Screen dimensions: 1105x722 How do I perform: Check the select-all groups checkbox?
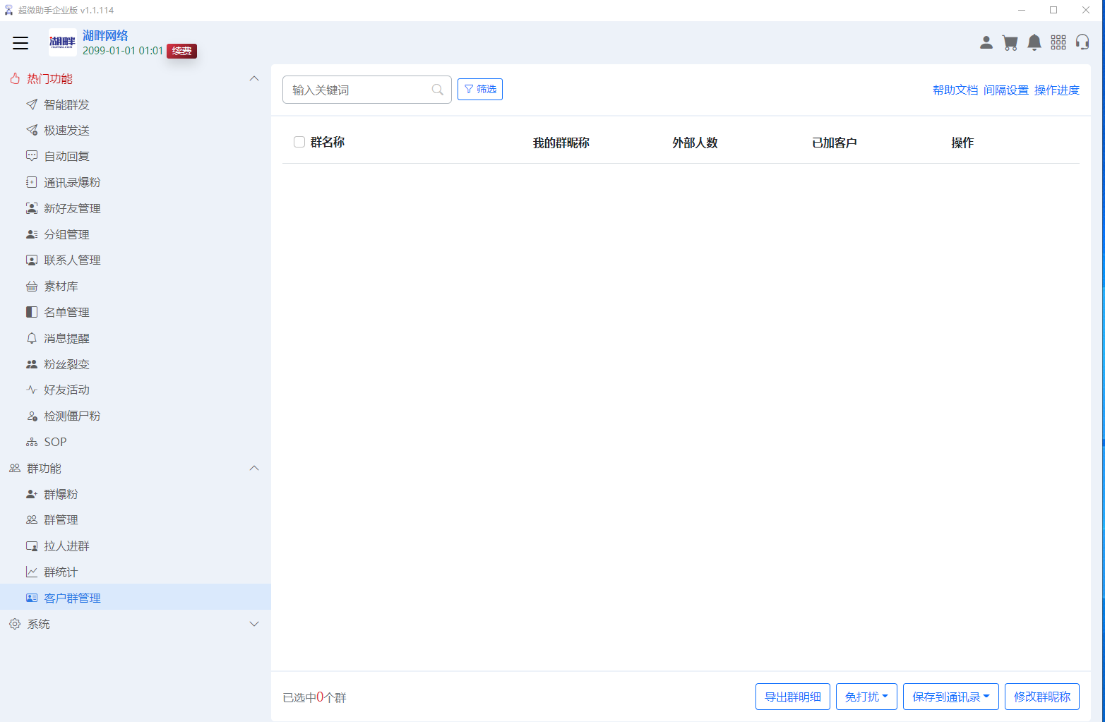tap(299, 142)
